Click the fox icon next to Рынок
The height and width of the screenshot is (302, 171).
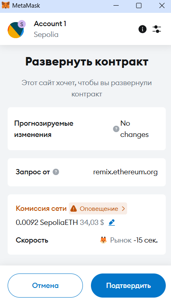click(103, 240)
